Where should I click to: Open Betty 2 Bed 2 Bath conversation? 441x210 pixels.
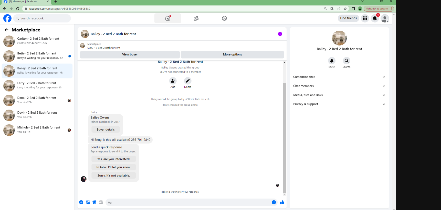click(x=37, y=56)
